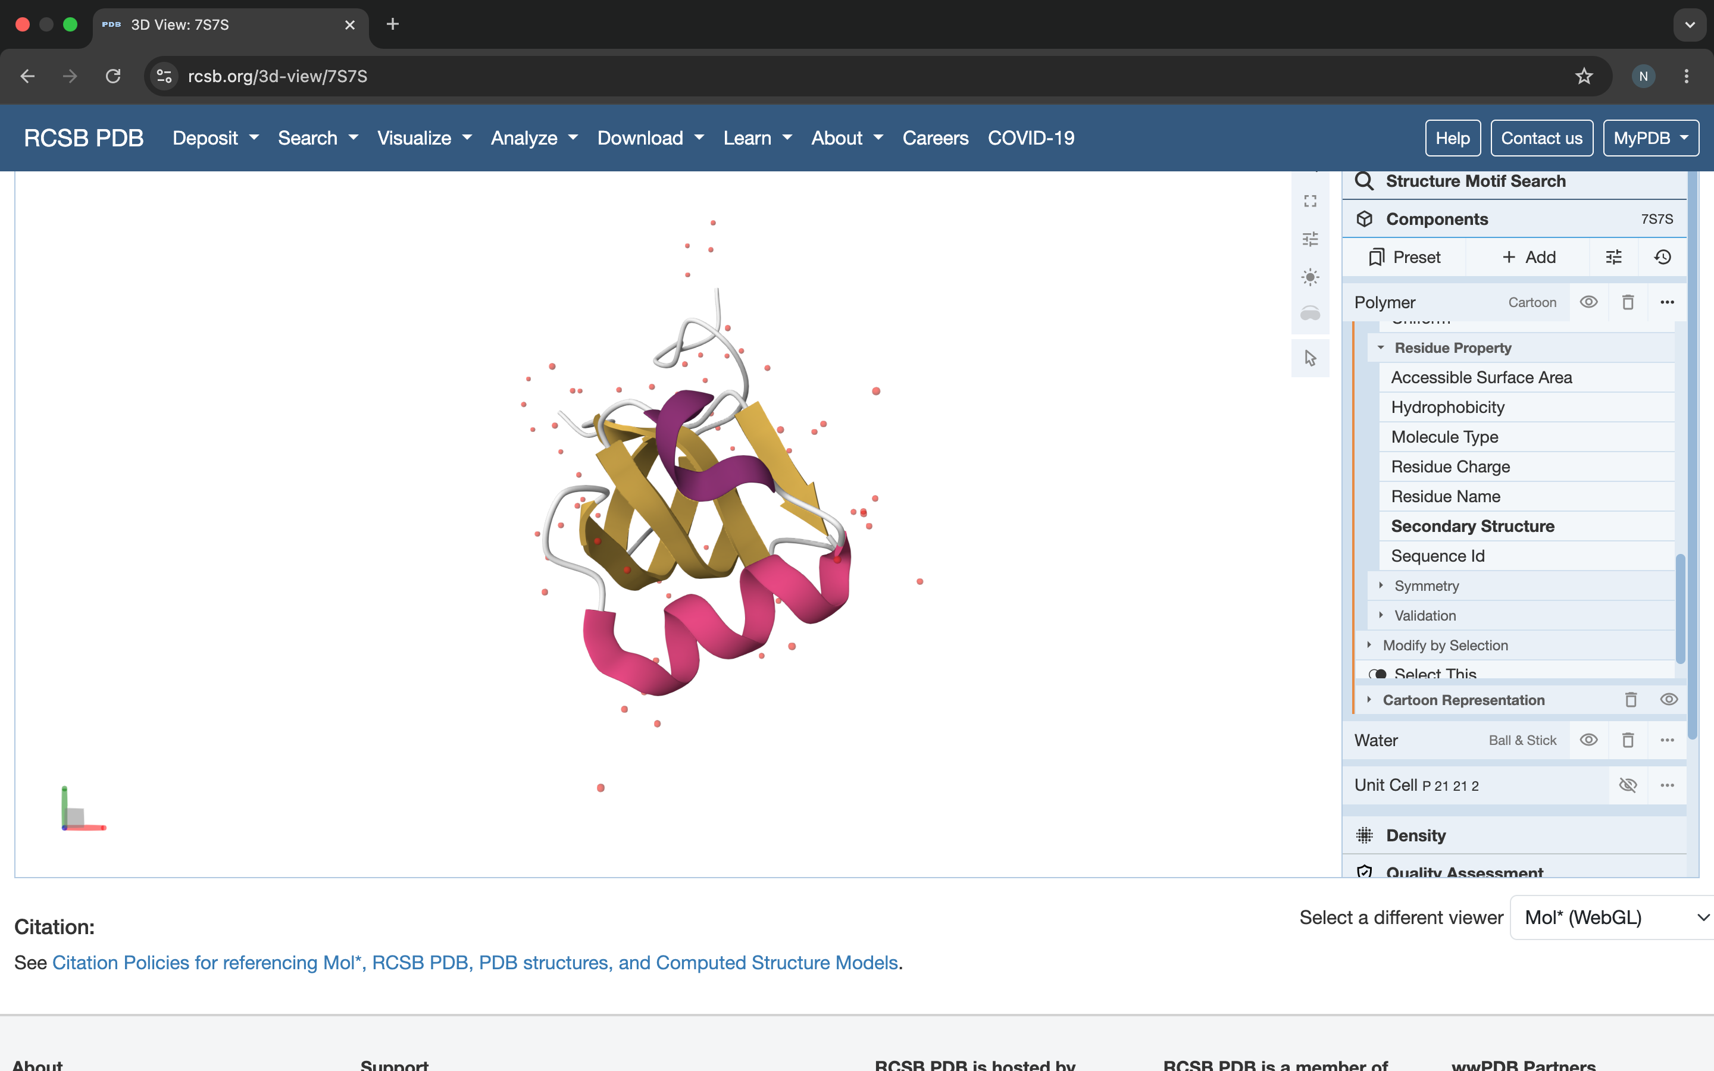Color by Residue Charge

(x=1527, y=467)
